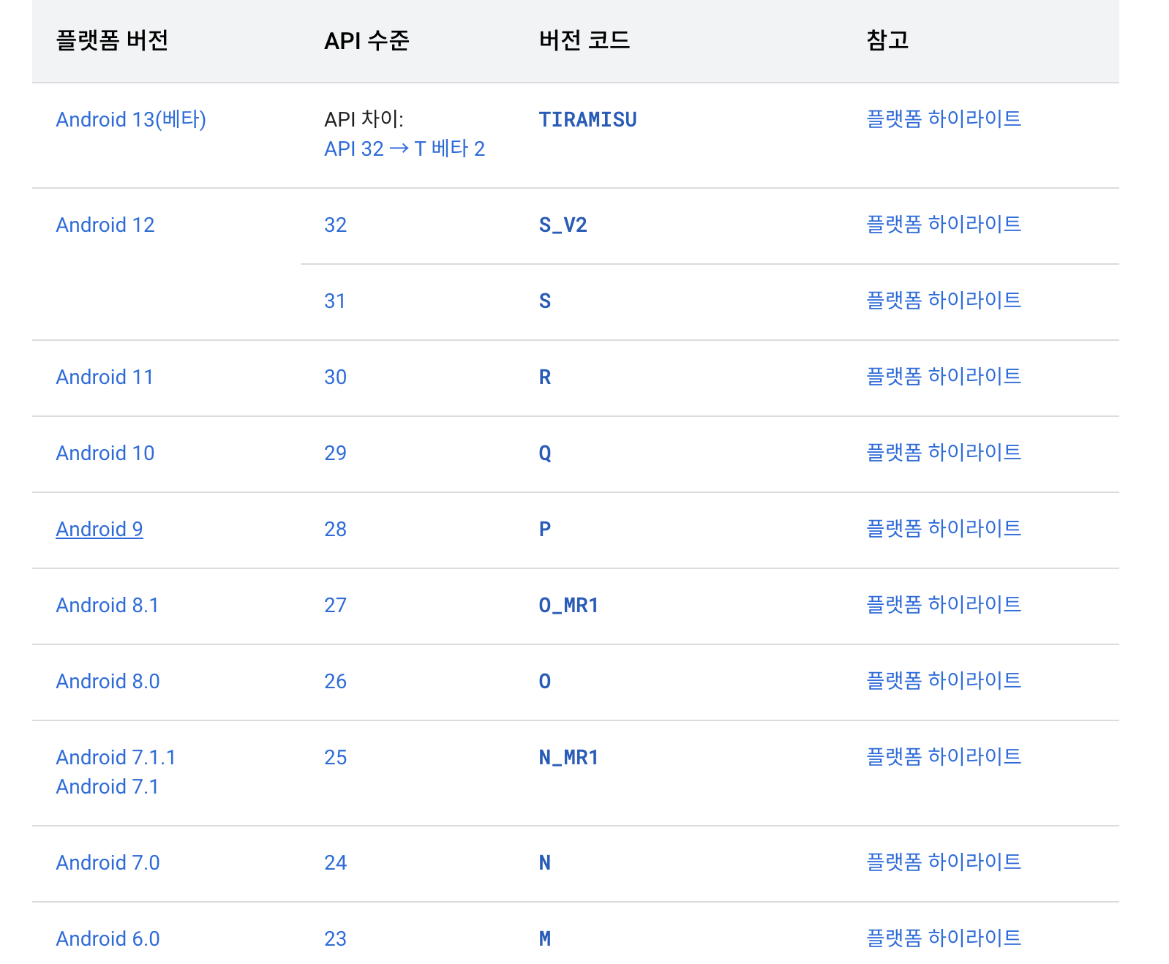
Task: Open 플랫폼 하이라이트 for Android 10
Action: (944, 452)
